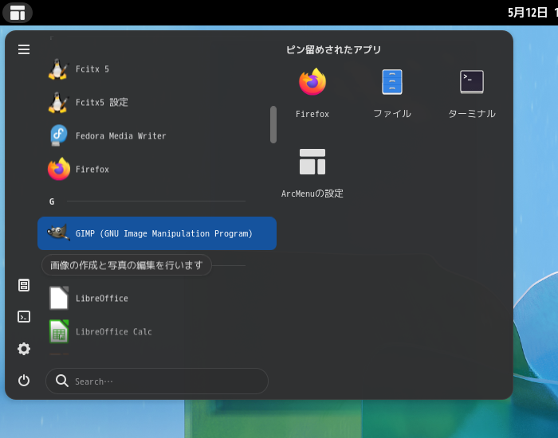Launch LibreOffice Calc
This screenshot has height=438, width=558.
pos(157,332)
